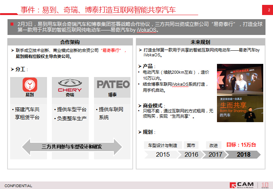Select the 生而共享 Born for Sharing photo
Screen dimensions: 273x189
tap(240, 109)
